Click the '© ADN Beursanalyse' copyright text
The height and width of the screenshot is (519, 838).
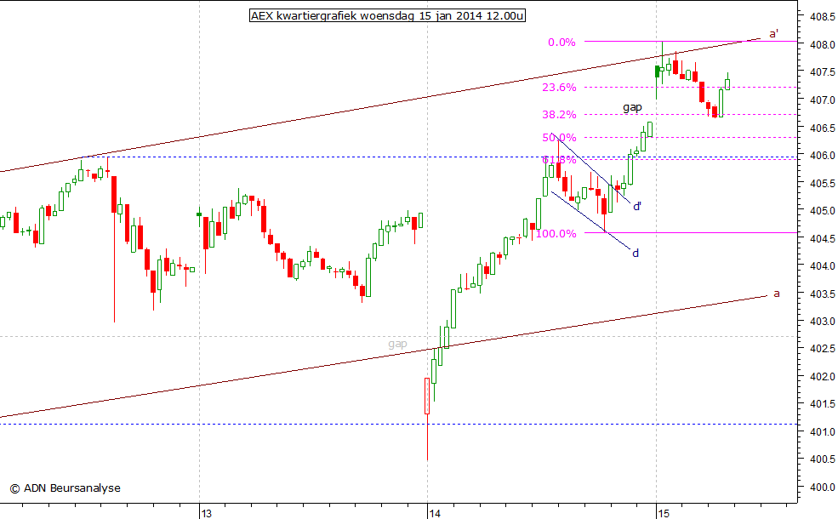click(66, 488)
